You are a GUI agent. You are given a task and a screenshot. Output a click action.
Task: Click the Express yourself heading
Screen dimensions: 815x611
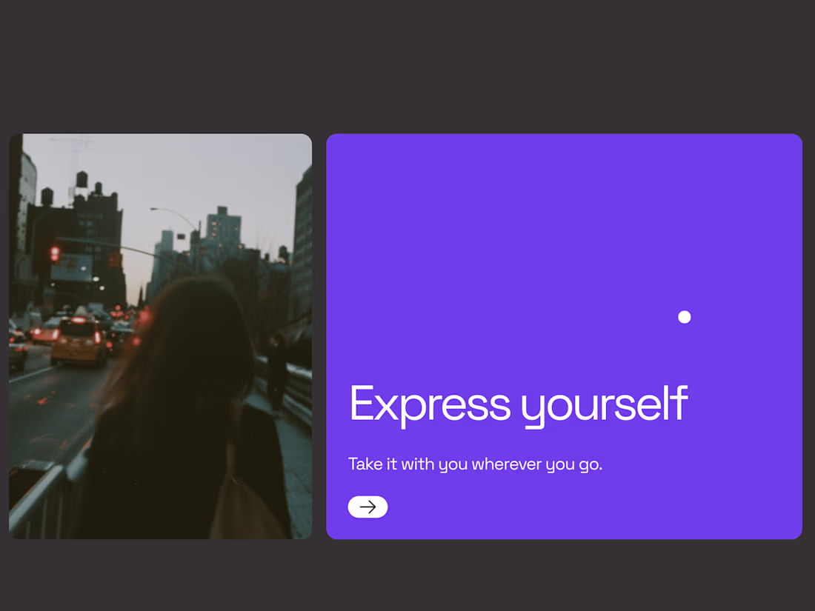(x=518, y=404)
